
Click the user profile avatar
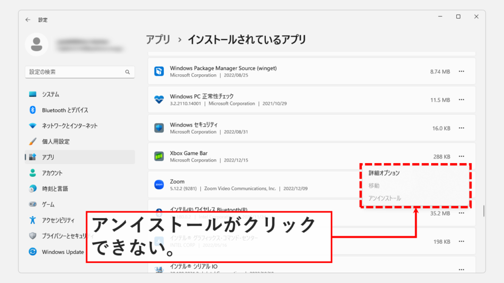pyautogui.click(x=36, y=45)
